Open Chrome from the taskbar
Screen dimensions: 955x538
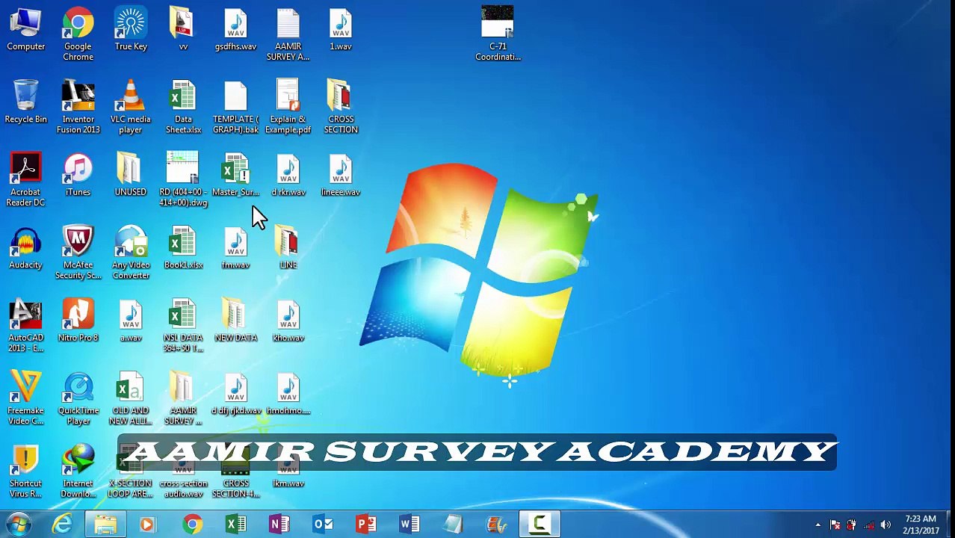pyautogui.click(x=192, y=525)
